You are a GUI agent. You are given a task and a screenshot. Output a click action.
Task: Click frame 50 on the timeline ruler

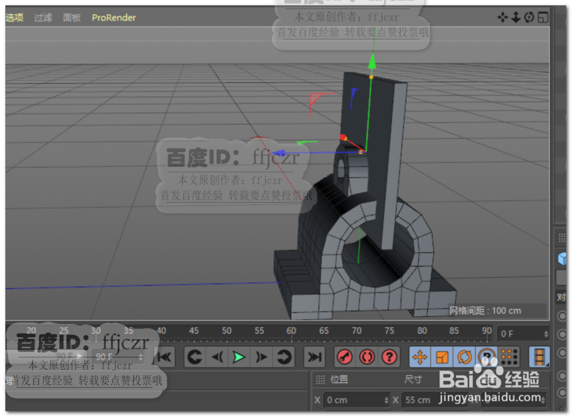coord(227,331)
